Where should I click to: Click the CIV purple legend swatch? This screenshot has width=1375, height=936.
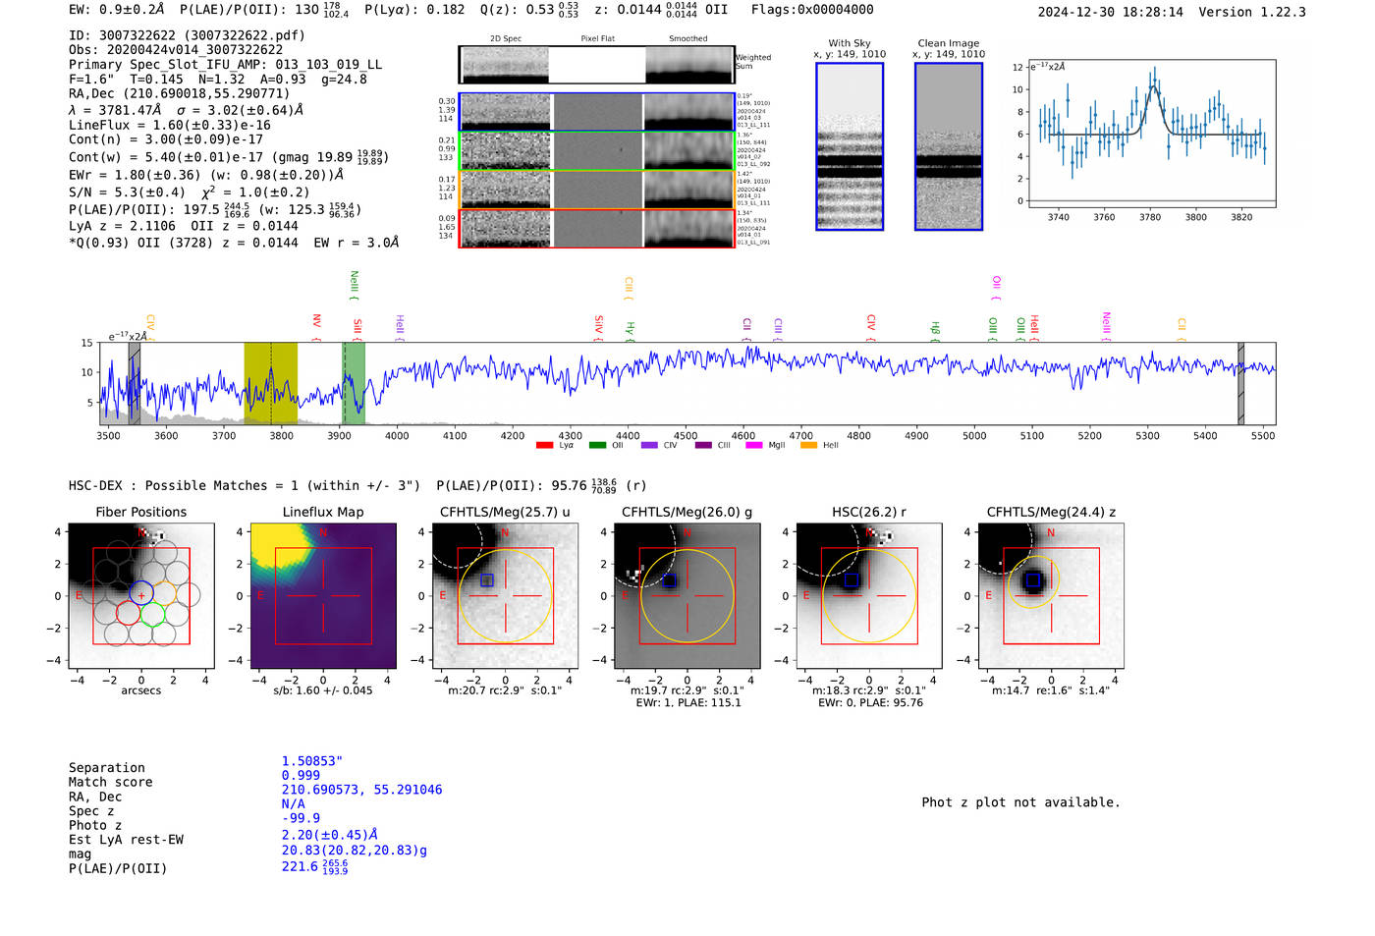(649, 446)
